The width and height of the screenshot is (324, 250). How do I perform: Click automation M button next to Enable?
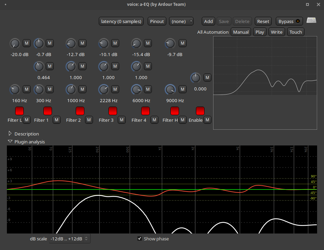pos(207,120)
